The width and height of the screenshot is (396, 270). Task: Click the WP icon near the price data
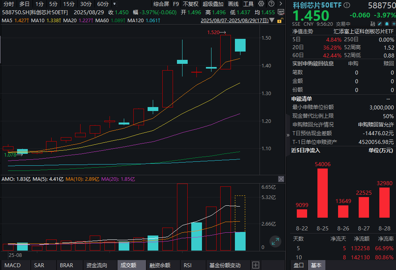(280, 12)
